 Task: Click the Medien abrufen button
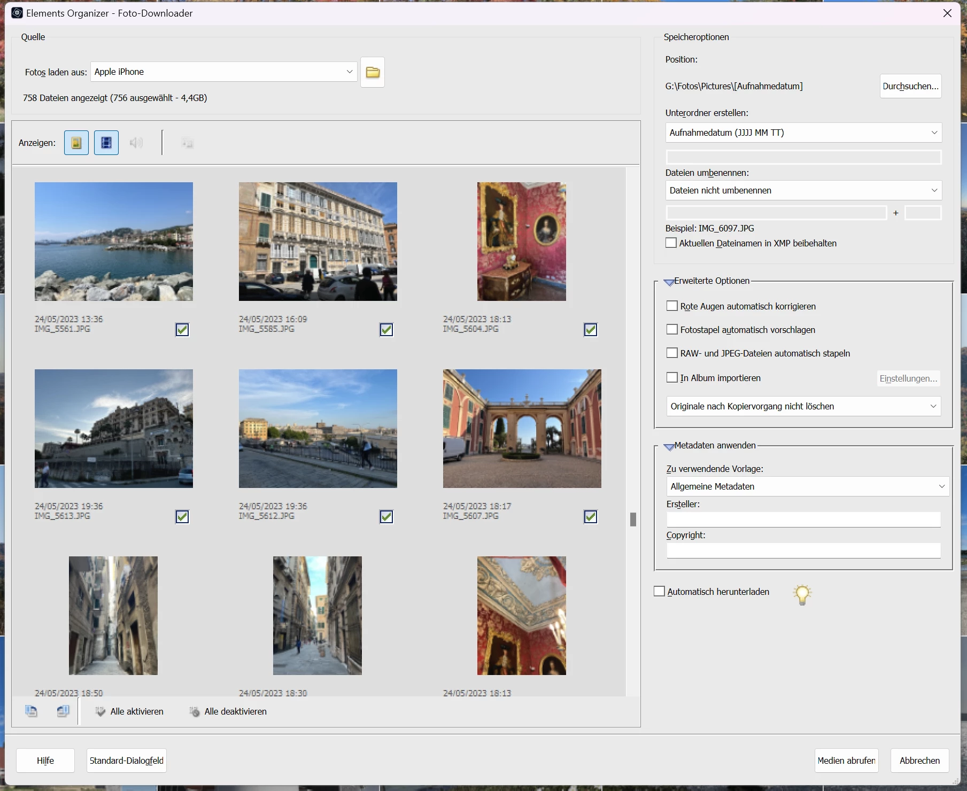click(847, 761)
